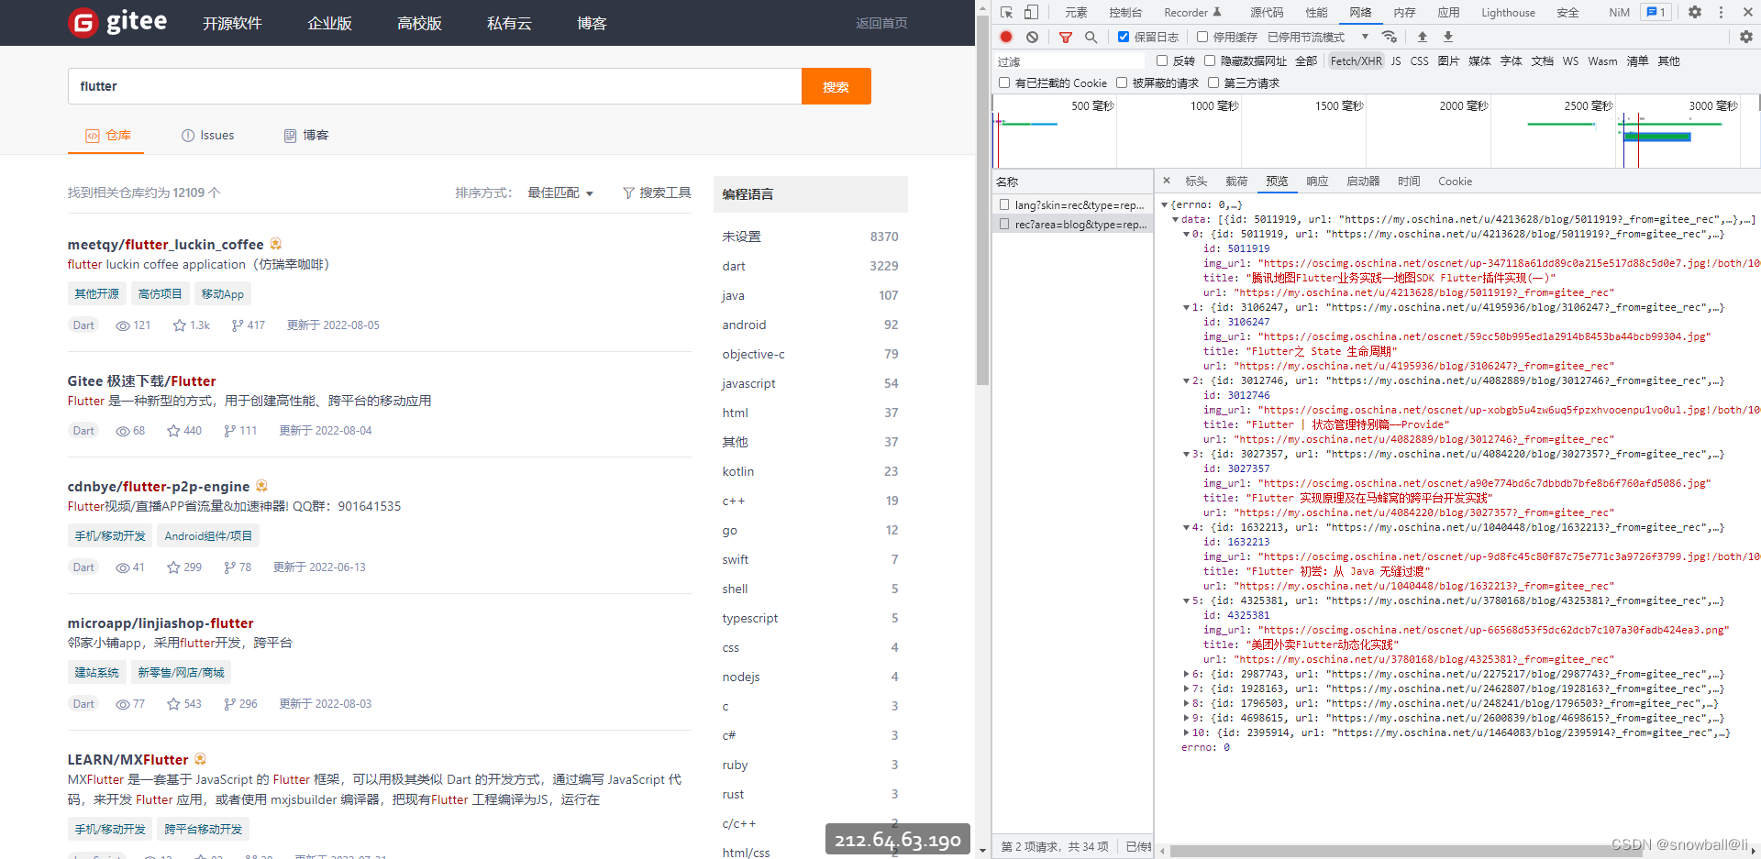Enable the 停用缓存 checkbox
Viewport: 1761px width, 859px height.
[x=1202, y=37]
